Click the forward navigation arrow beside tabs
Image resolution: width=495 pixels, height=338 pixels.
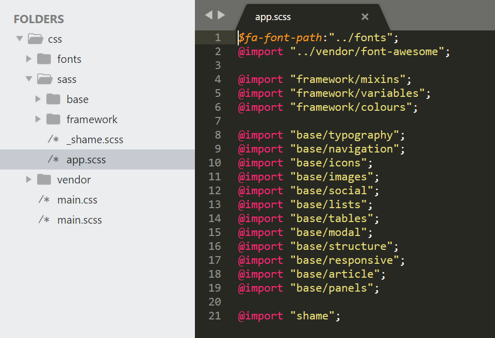[221, 15]
